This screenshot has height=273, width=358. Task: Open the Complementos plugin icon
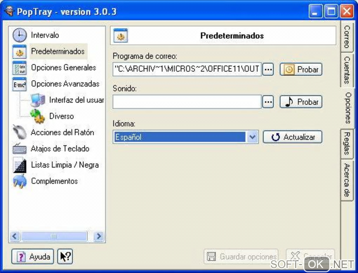[19, 181]
